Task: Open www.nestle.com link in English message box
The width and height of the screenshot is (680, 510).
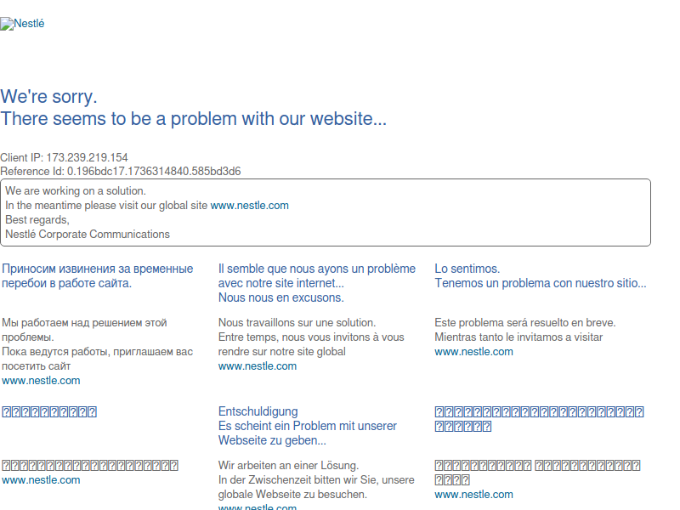Action: (x=249, y=206)
